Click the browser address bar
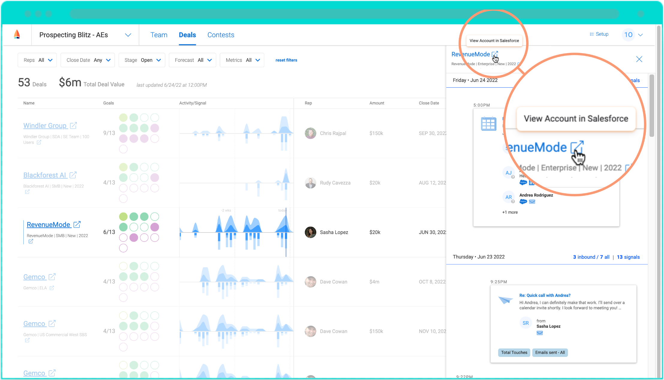The height and width of the screenshot is (380, 664). click(x=344, y=14)
